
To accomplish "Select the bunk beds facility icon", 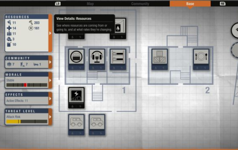I will [x=118, y=59].
